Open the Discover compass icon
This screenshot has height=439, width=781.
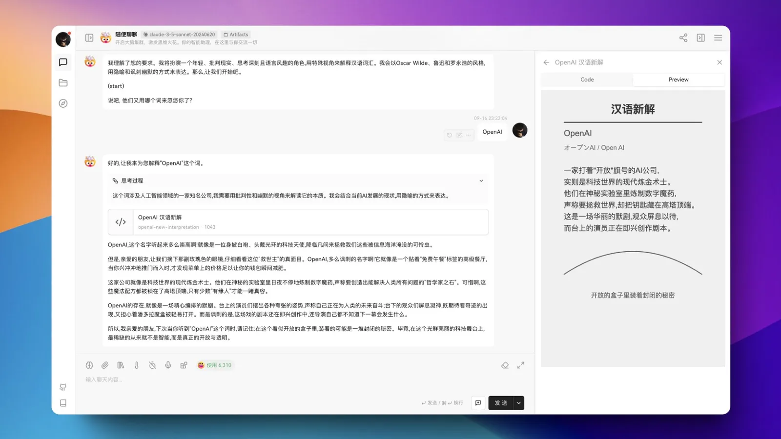click(63, 103)
